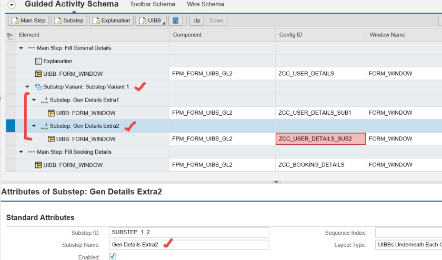Click Gen Details Extra1 substep icon
Screen dimensions: 442x260
[45, 100]
